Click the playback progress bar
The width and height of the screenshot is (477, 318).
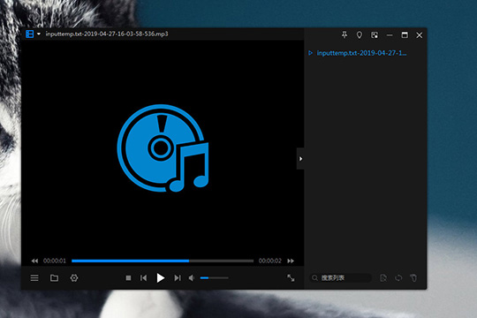tap(163, 261)
